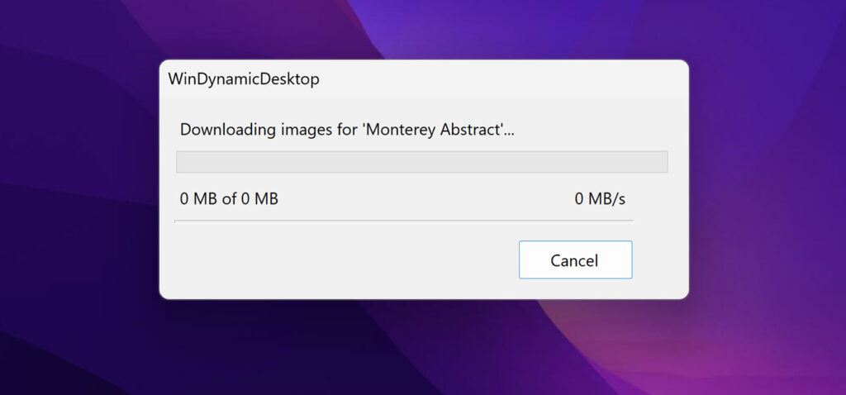
Task: Click the WinDynamicDesktop title text
Action: coord(244,79)
